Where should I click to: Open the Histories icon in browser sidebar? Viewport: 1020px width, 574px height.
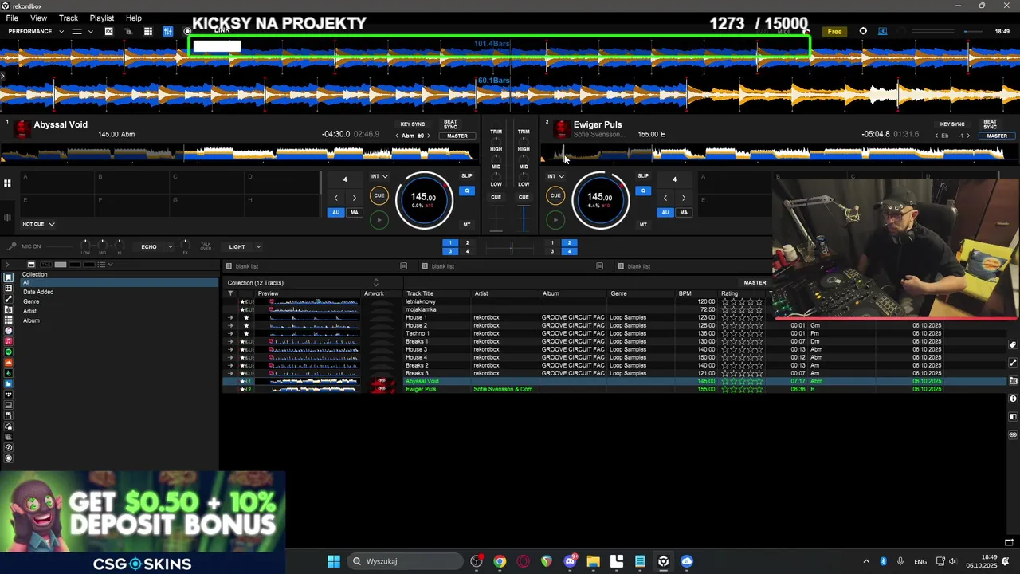[9, 447]
